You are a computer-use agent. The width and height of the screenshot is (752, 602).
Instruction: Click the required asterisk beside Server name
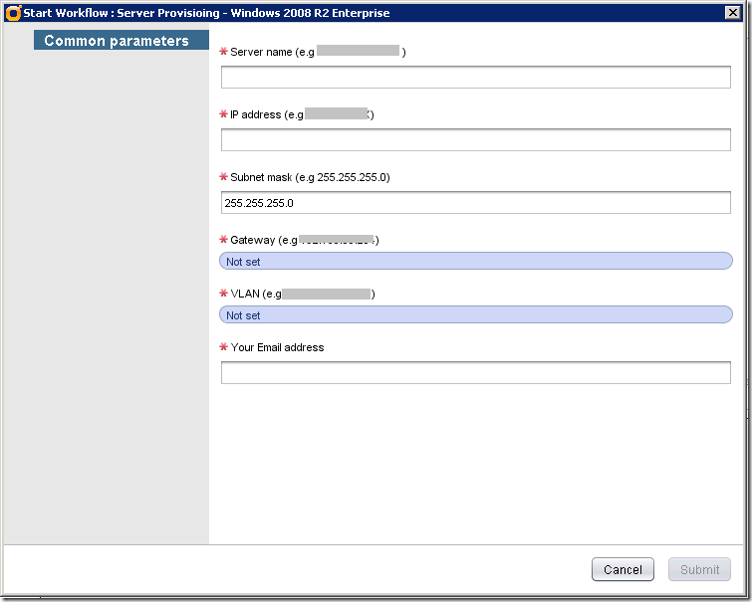coord(224,52)
